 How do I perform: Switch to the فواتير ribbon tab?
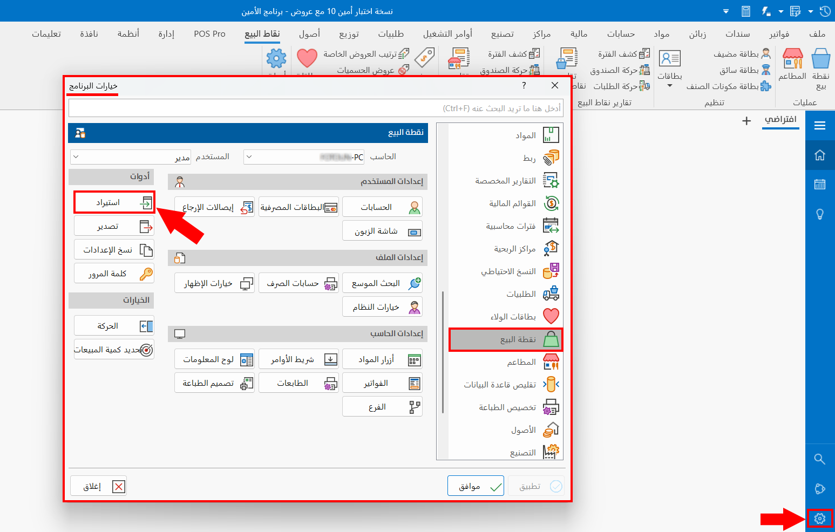point(779,34)
